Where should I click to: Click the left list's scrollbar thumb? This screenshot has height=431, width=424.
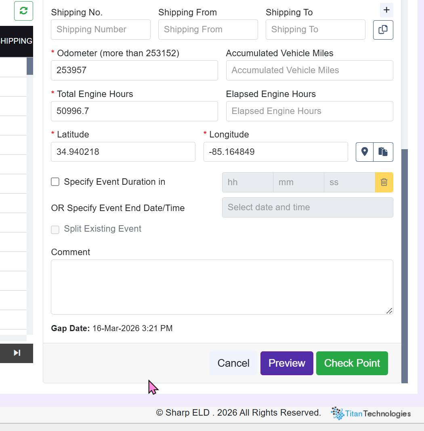point(30,66)
